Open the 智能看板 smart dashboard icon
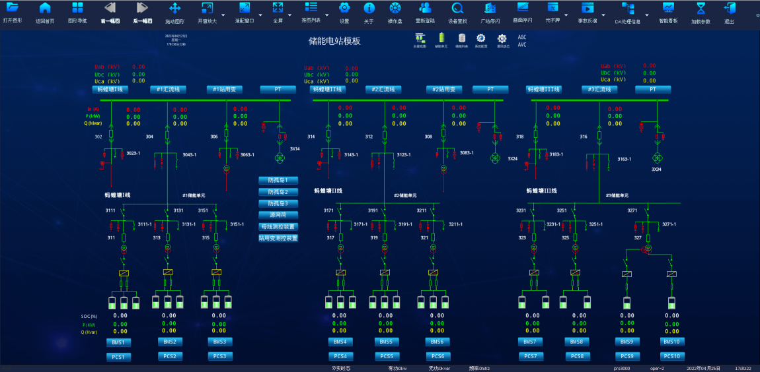The width and height of the screenshot is (760, 372). click(668, 9)
